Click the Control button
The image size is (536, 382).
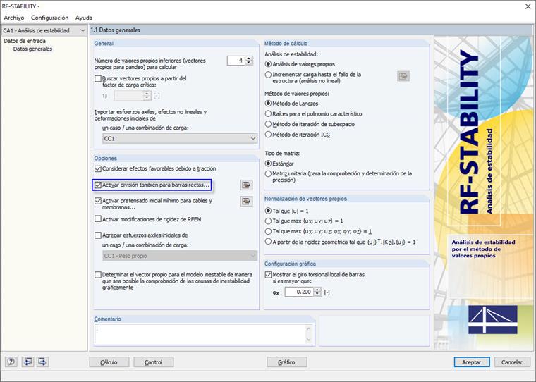(x=154, y=362)
